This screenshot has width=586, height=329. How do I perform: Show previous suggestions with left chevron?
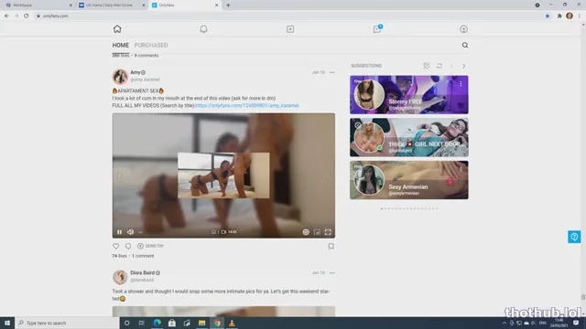pyautogui.click(x=451, y=66)
